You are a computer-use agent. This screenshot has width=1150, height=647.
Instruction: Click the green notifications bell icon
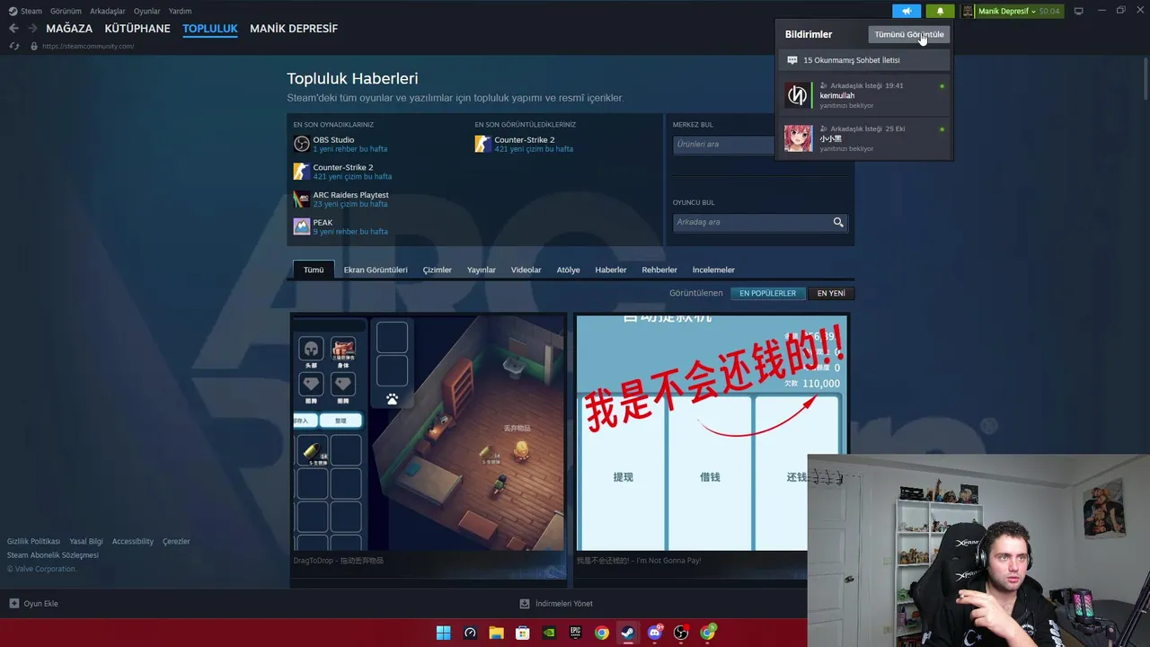[940, 11]
